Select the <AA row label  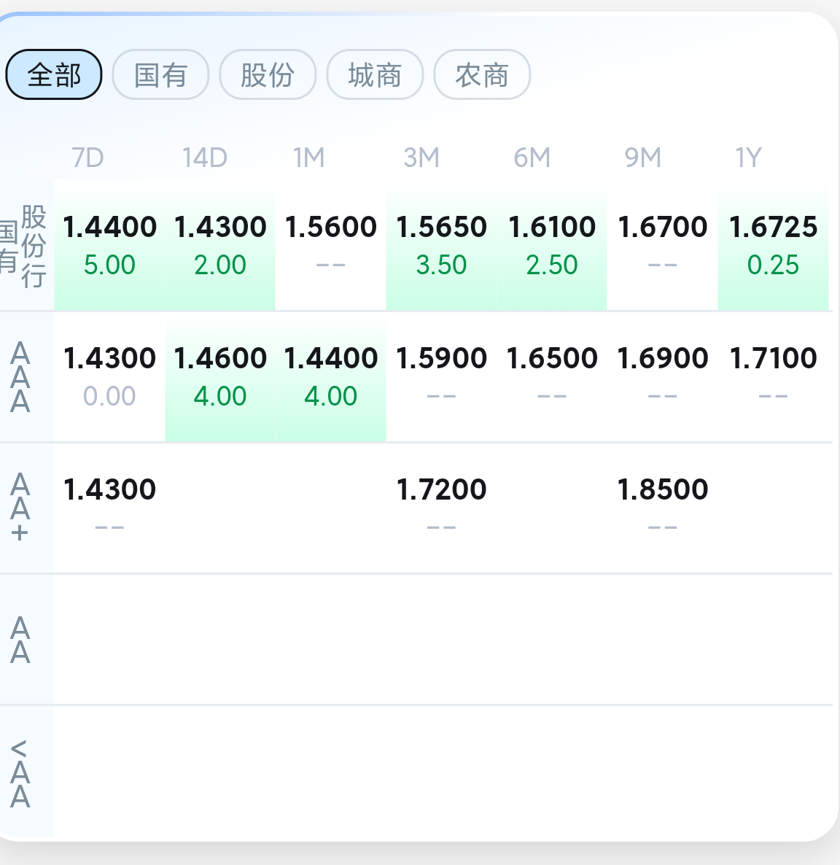(20, 772)
